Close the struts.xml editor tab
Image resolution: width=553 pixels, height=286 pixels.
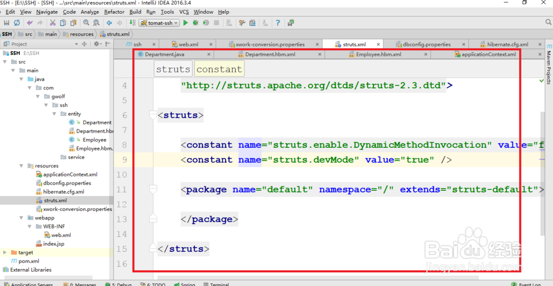pos(378,44)
